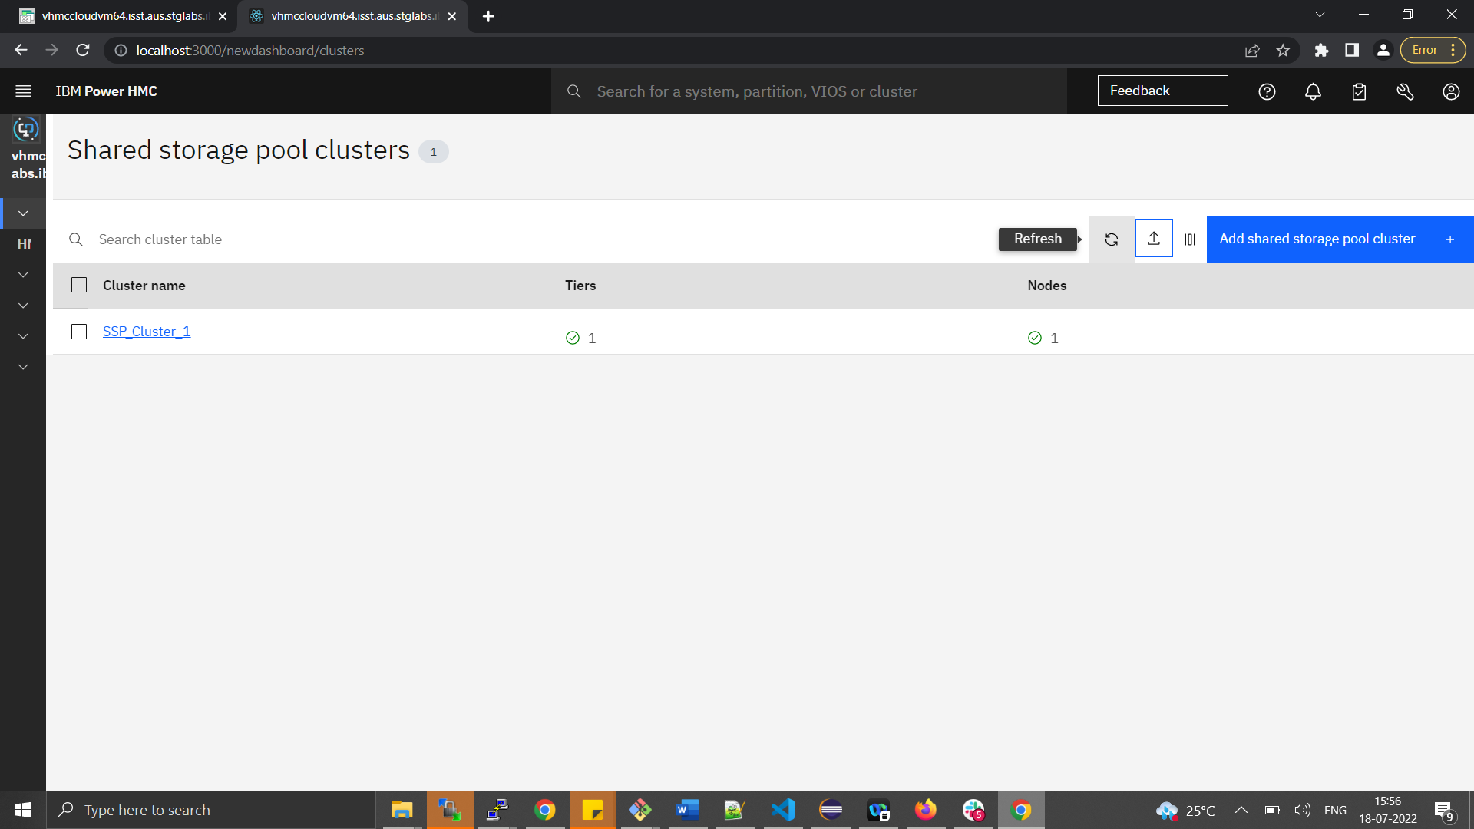1474x829 pixels.
Task: Click the volume speaker tray icon
Action: (x=1302, y=810)
